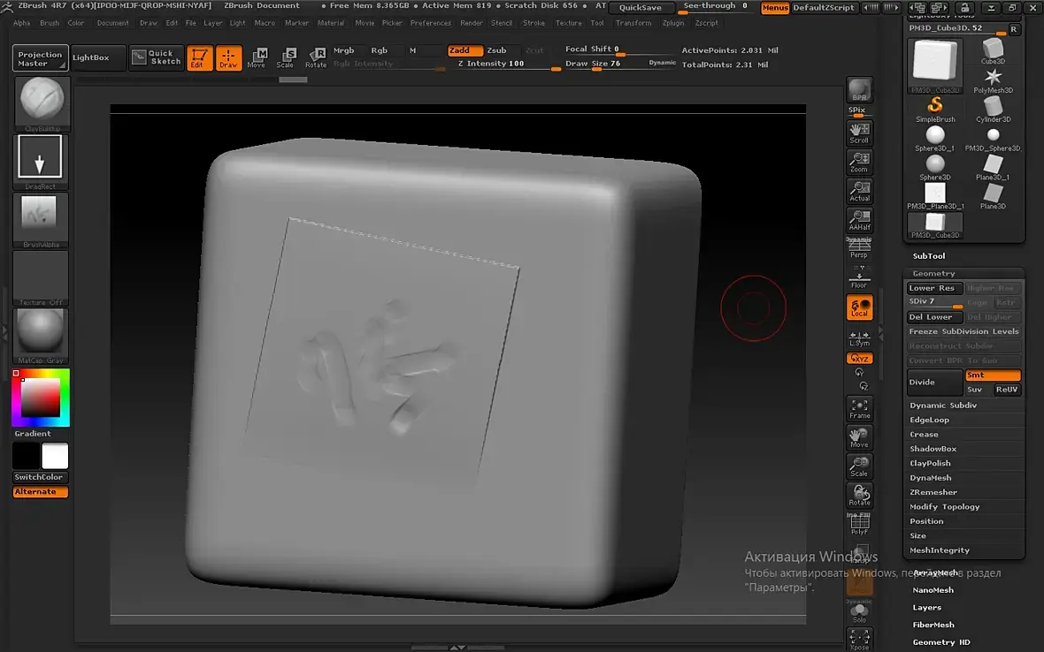
Task: Enable Zsub sculpt mode
Action: [496, 50]
